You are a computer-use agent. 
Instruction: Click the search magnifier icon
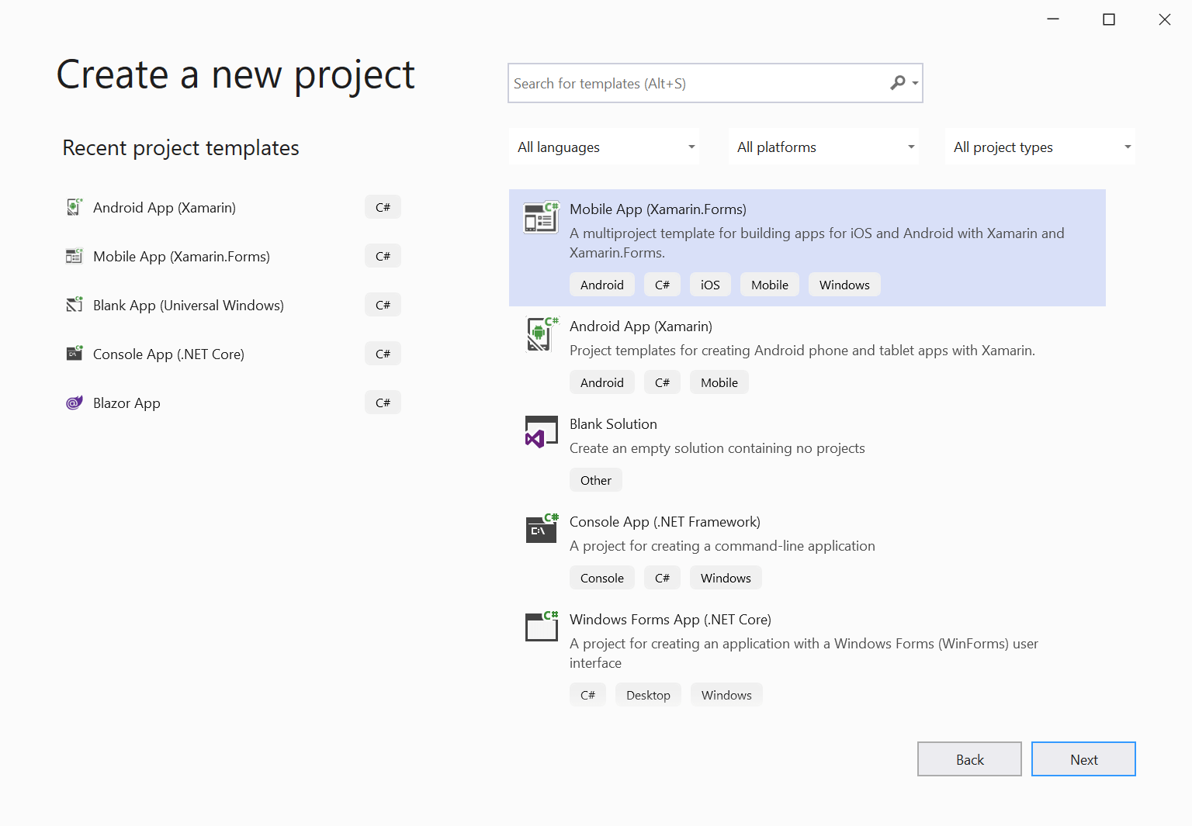pos(898,83)
